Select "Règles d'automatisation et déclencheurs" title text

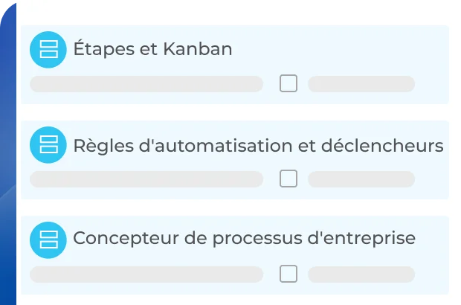click(x=258, y=145)
